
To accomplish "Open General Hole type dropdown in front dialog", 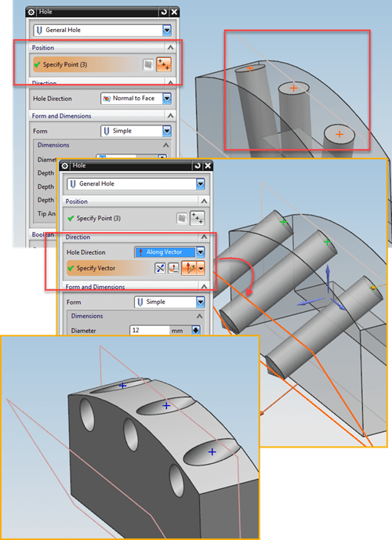I will [200, 184].
